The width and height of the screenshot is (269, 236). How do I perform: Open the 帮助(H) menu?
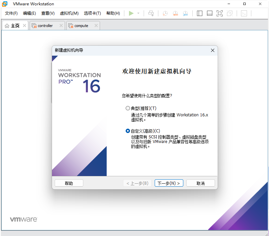tap(113, 13)
